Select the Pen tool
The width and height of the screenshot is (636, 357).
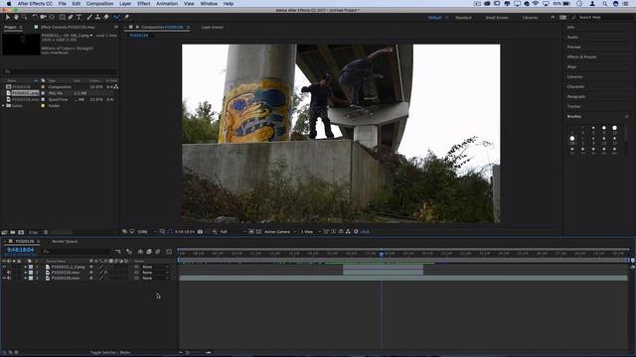(71, 18)
